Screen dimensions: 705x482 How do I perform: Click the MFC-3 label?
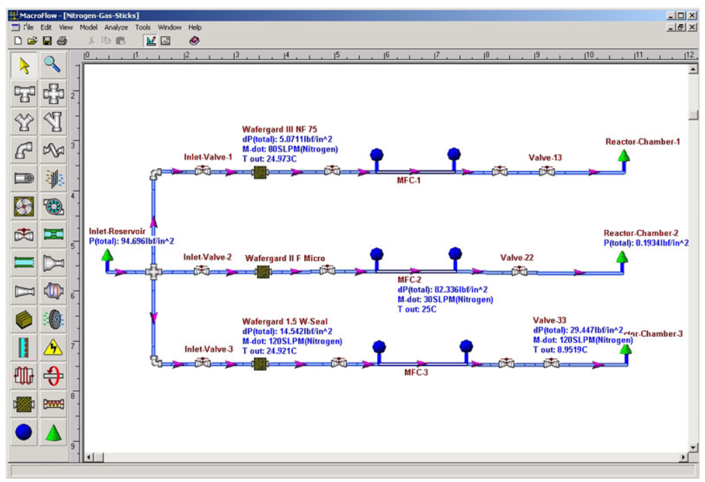pyautogui.click(x=416, y=372)
